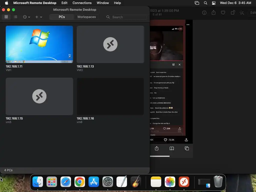Click the Safari share icon in the photo
256x192 pixels.
[x=156, y=148]
